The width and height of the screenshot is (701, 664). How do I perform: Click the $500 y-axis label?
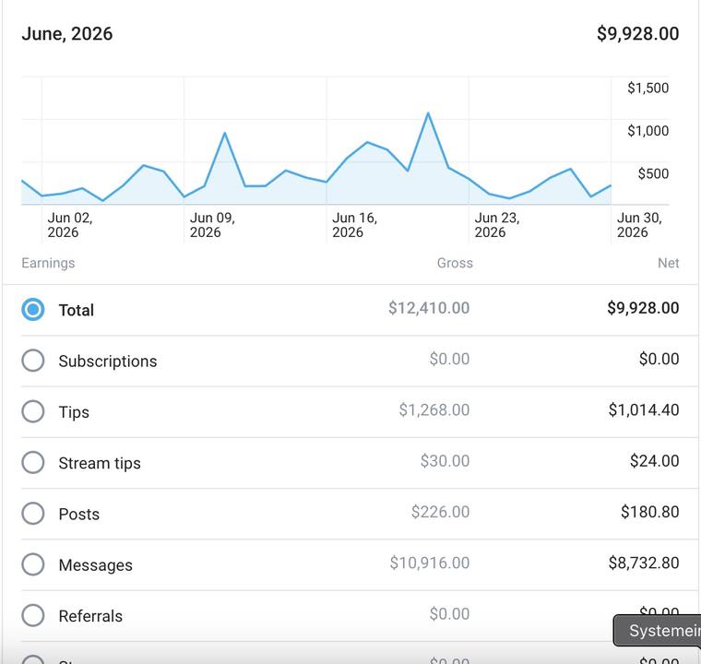(653, 173)
